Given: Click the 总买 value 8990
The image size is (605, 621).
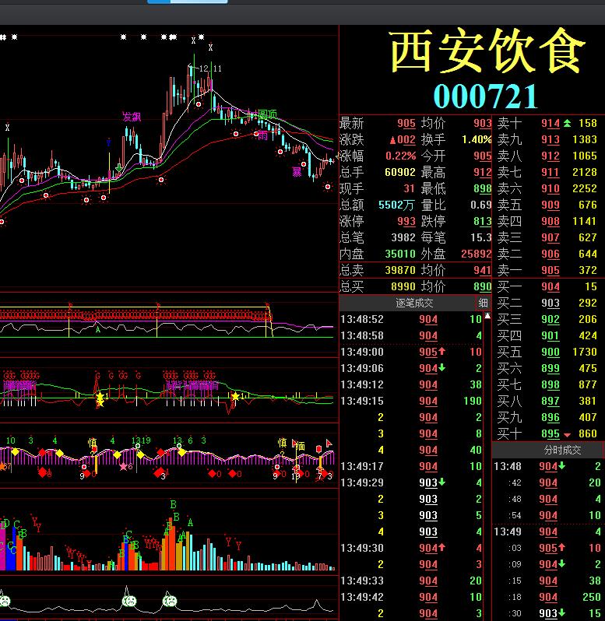Looking at the screenshot, I should (x=403, y=286).
